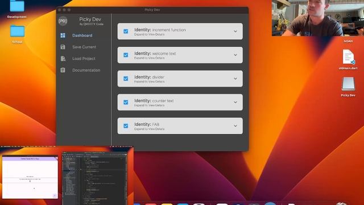This screenshot has width=364, height=205.
Task: Click the Picky Dev app heading
Action: pos(90,19)
